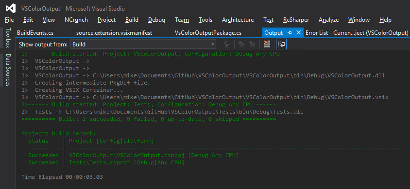Viewport: 410px width, 189px height.
Task: Open the Edit menu
Action: point(28,20)
